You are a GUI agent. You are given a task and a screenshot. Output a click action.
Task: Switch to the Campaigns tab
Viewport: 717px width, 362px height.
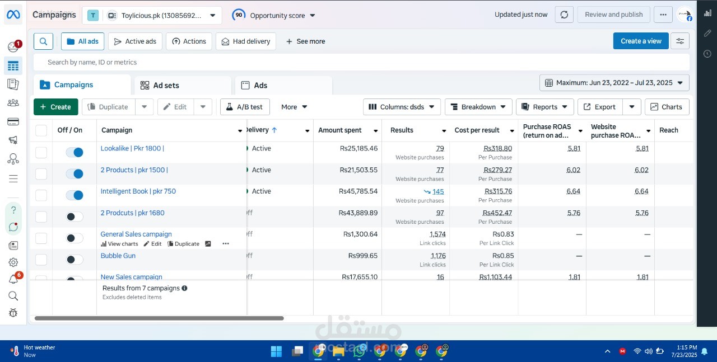pos(82,85)
